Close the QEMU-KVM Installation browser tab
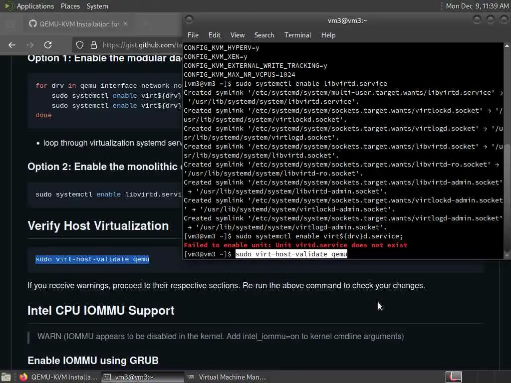Viewport: 511px width, 383px height. tap(125, 24)
